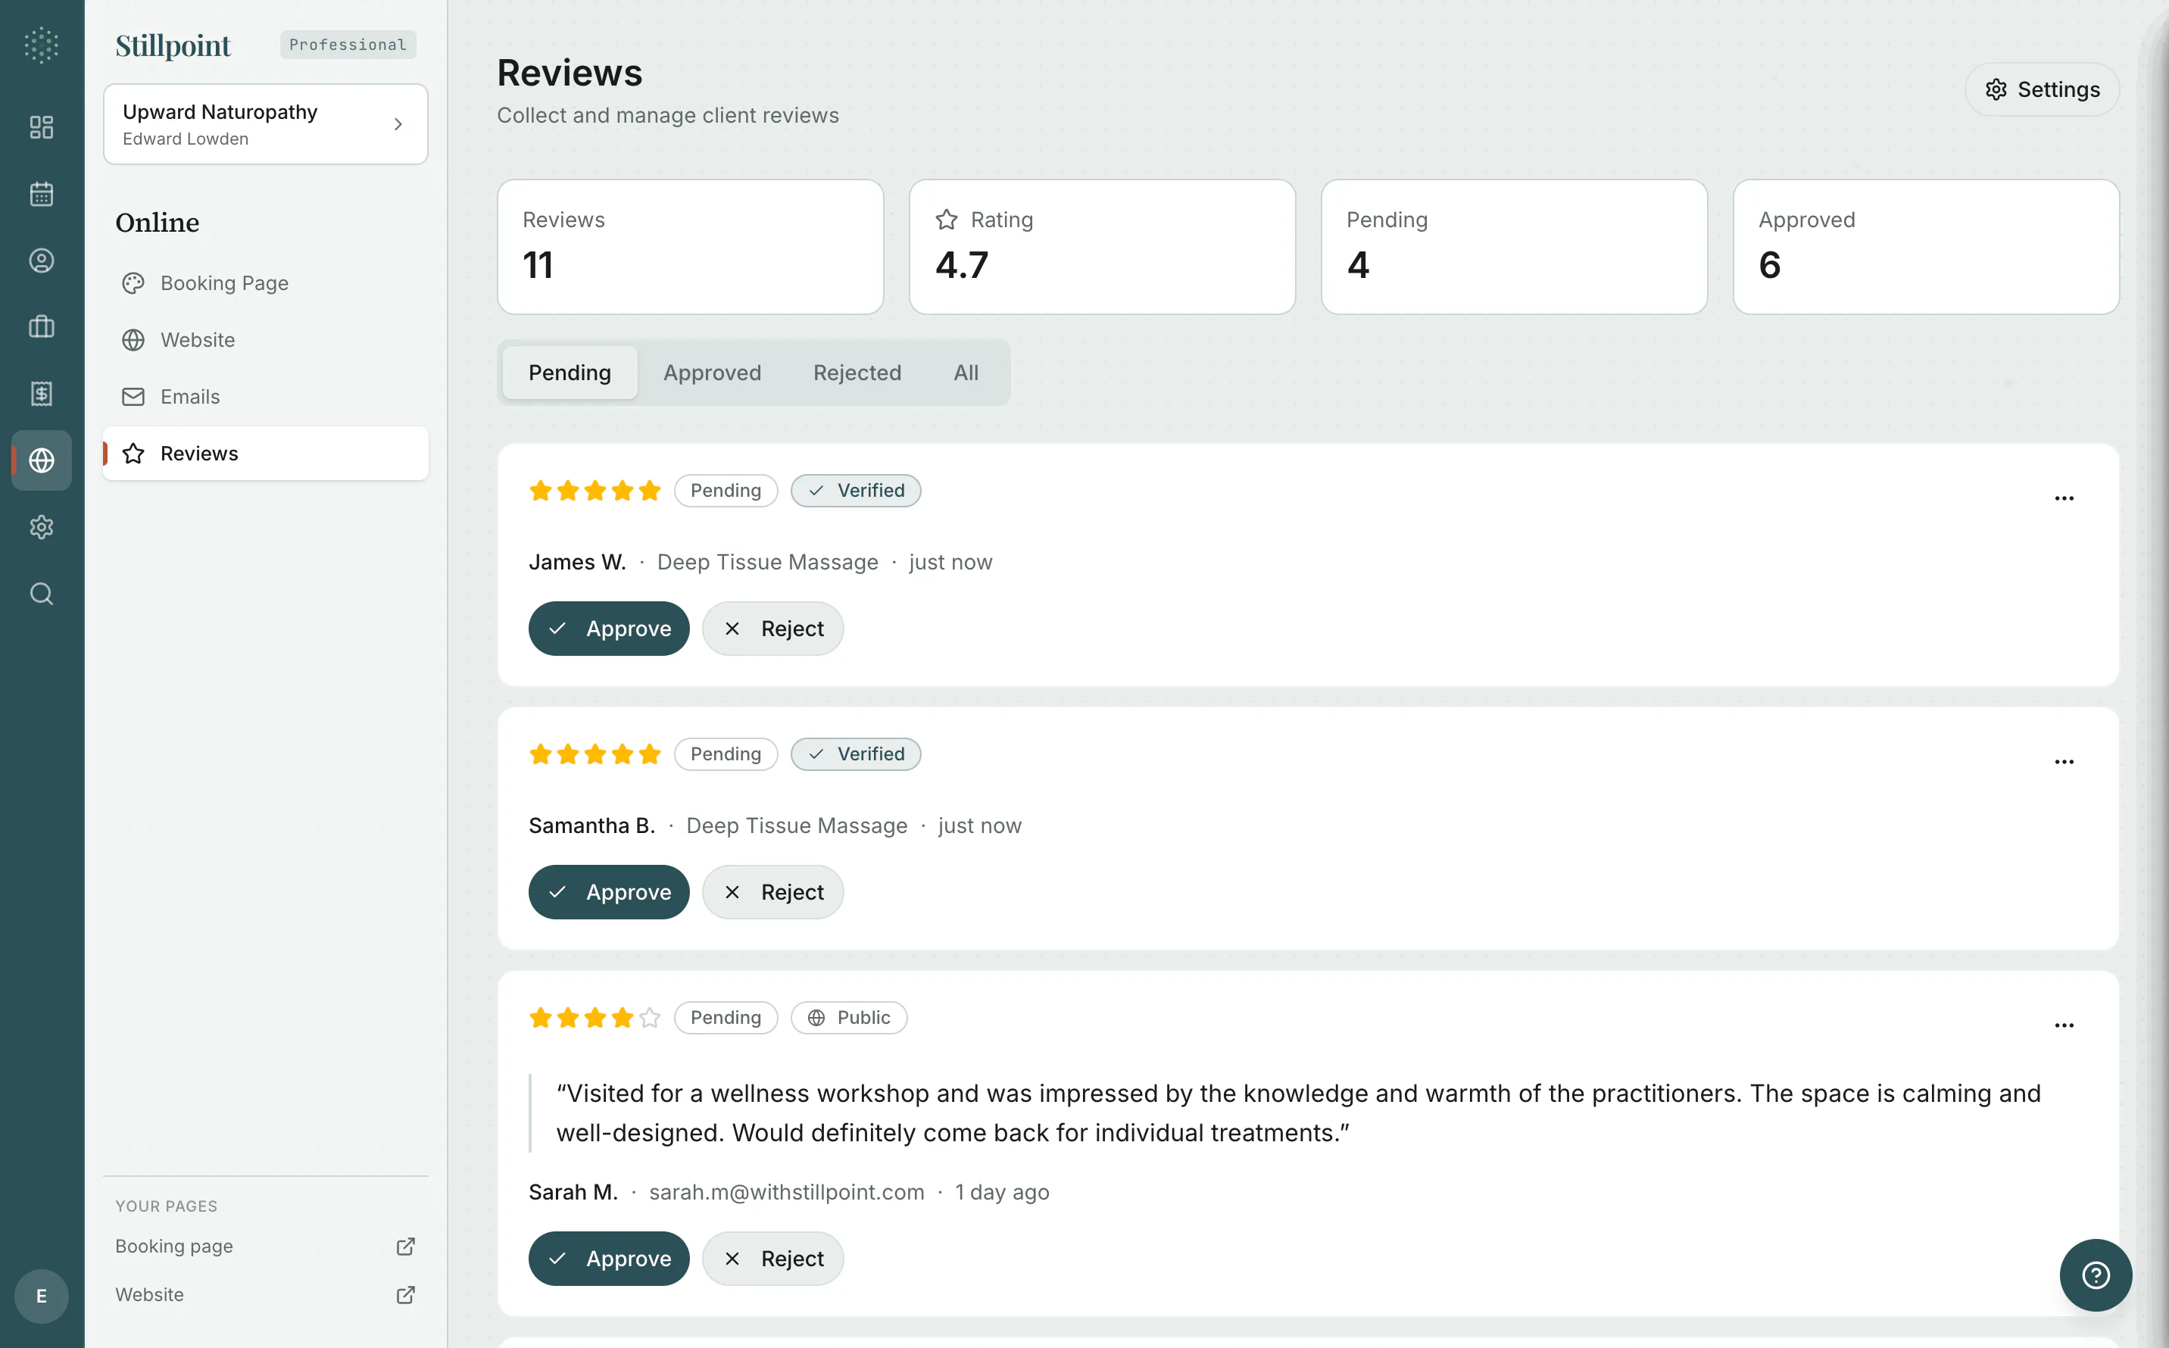Click the Stillpoint brand name

[x=173, y=45]
